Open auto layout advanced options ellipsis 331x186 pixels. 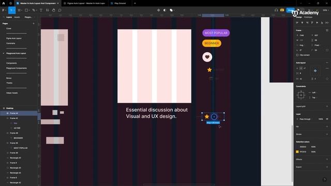[x=327, y=68]
